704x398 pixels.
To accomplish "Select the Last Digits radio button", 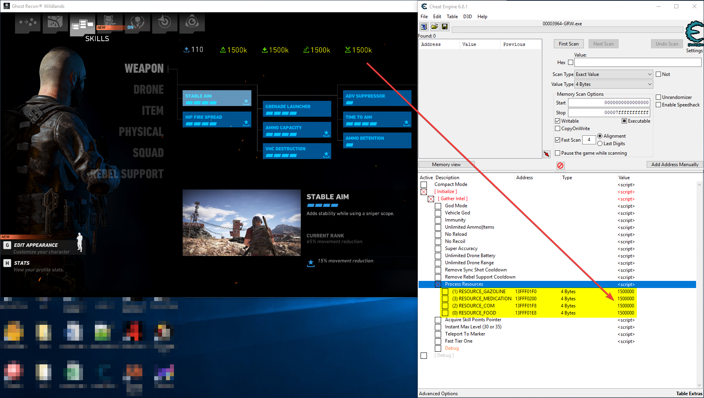I will click(x=600, y=144).
